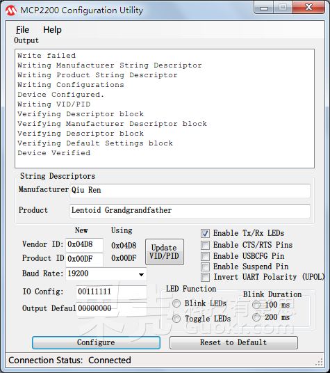The width and height of the screenshot is (330, 373).
Task: Disable the Enable Tx/Rx LEDs checkbox
Action: pyautogui.click(x=206, y=233)
